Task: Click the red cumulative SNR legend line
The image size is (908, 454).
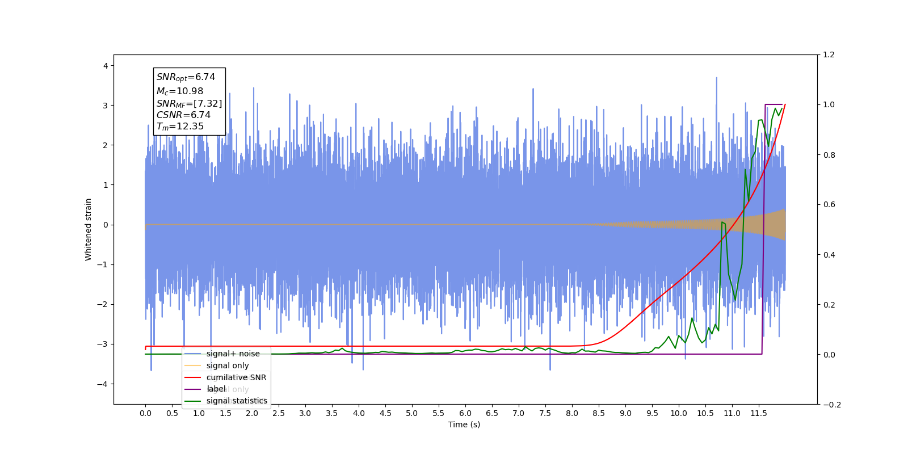Action: (x=193, y=377)
